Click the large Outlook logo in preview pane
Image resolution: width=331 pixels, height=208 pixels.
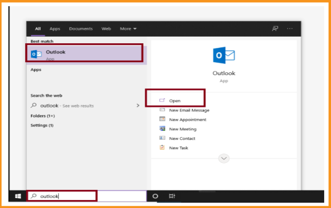(224, 55)
